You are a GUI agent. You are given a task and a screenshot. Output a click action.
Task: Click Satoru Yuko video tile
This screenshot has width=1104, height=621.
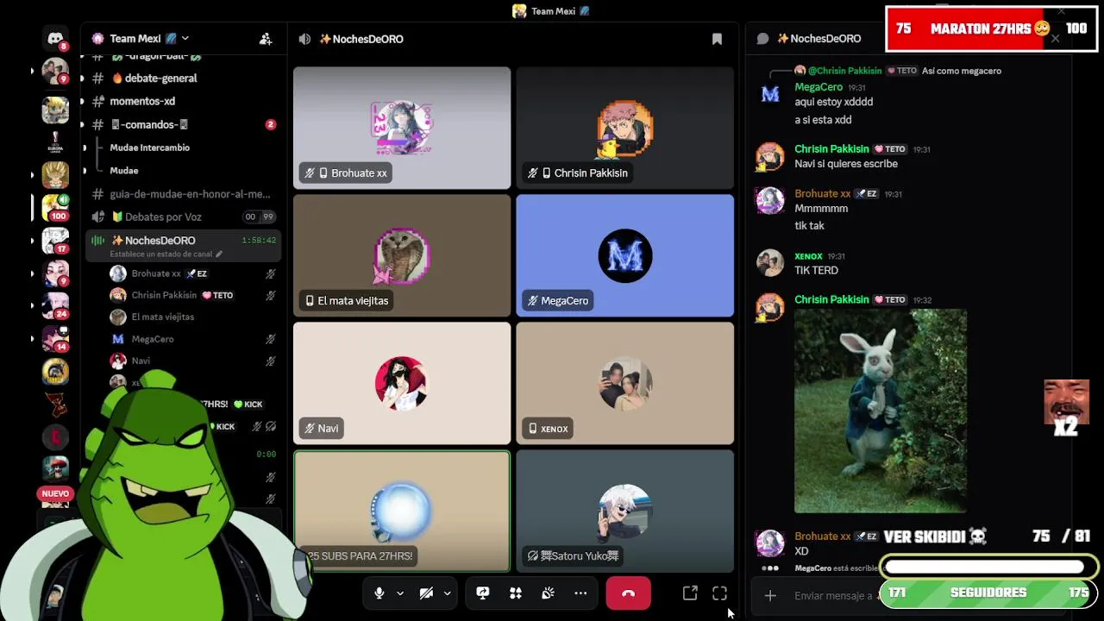624,511
